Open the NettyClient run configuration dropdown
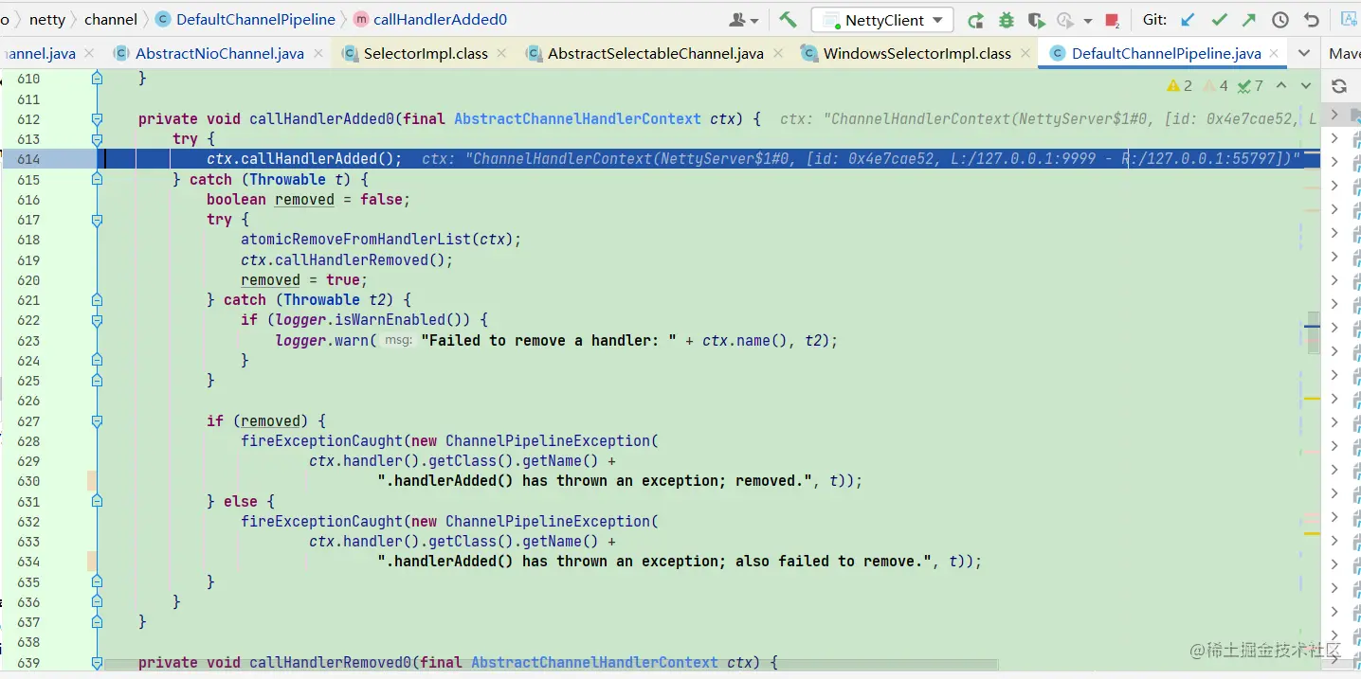Image resolution: width=1361 pixels, height=679 pixels. pos(882,20)
